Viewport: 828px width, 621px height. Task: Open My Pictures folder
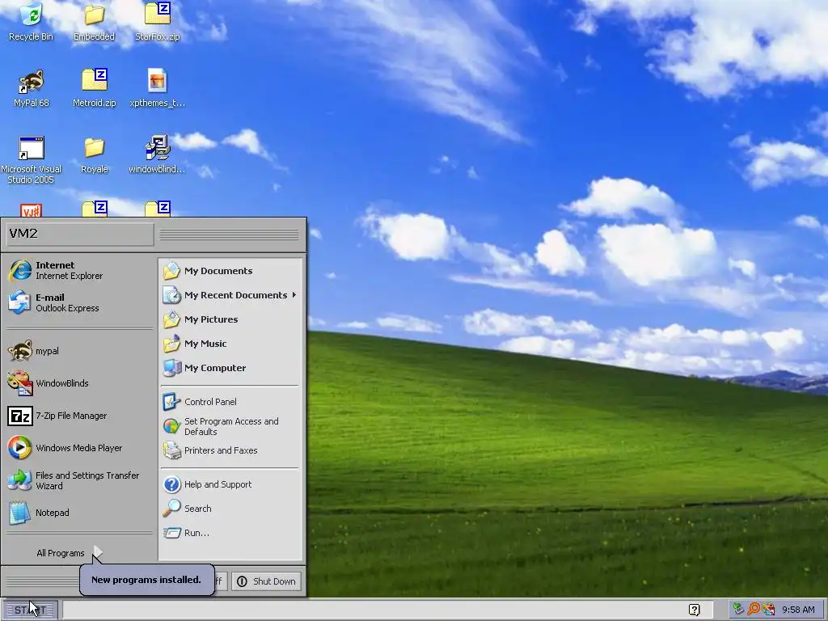pos(230,319)
